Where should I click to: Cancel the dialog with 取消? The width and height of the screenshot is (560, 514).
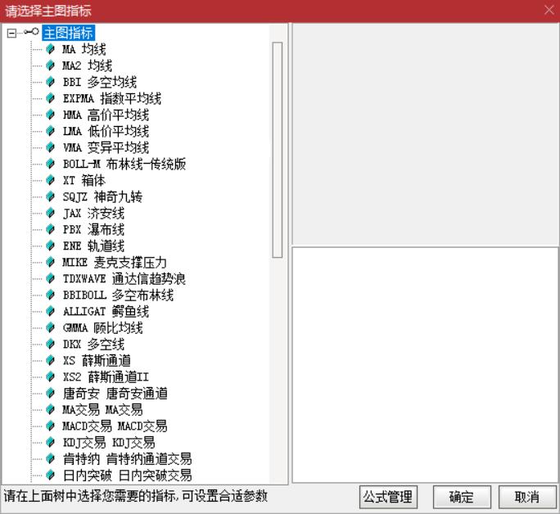(526, 497)
